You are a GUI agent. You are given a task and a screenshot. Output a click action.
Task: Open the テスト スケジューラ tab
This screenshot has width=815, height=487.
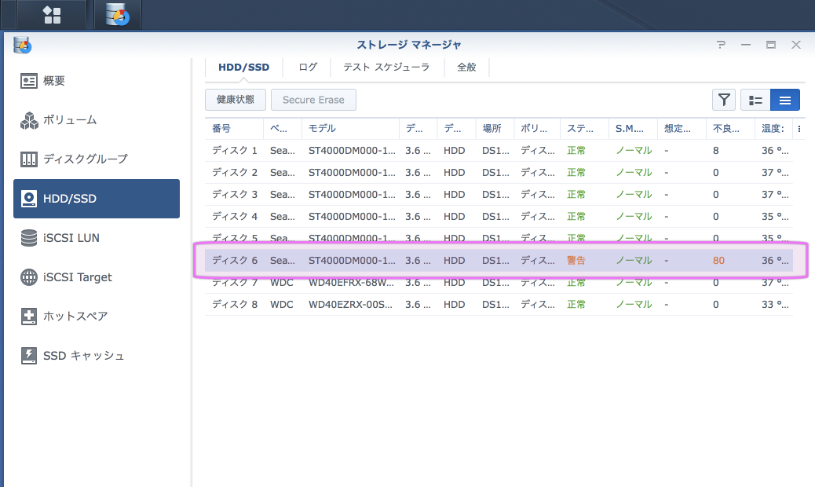click(x=386, y=68)
